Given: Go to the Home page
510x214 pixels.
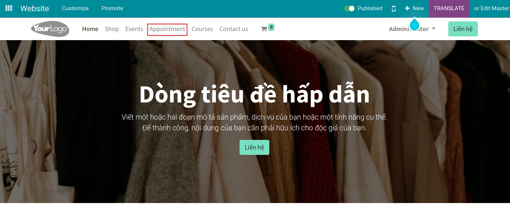Looking at the screenshot, I should point(90,29).
